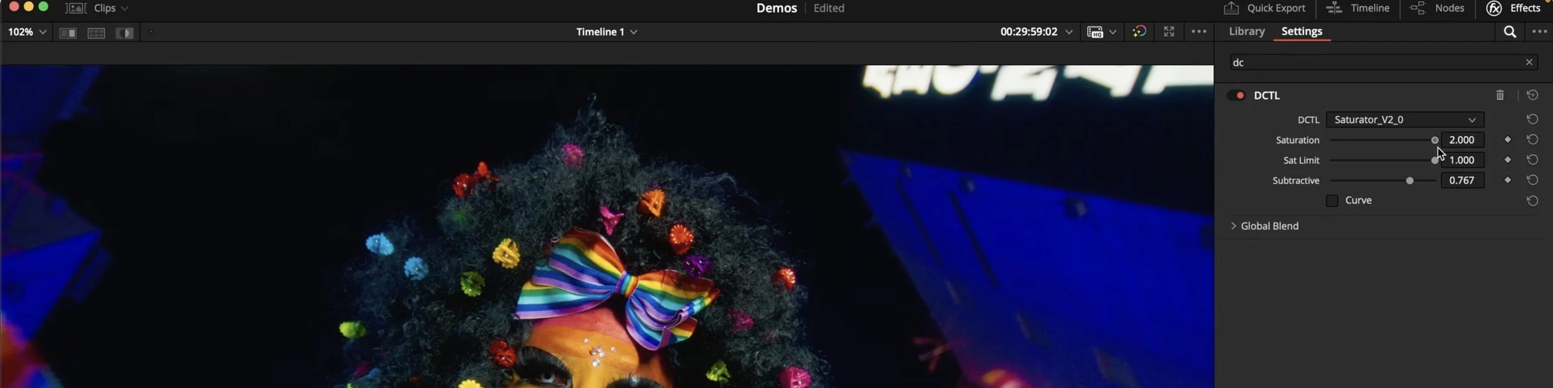
Task: Open the Timeline 1 name dropdown
Action: coord(606,32)
